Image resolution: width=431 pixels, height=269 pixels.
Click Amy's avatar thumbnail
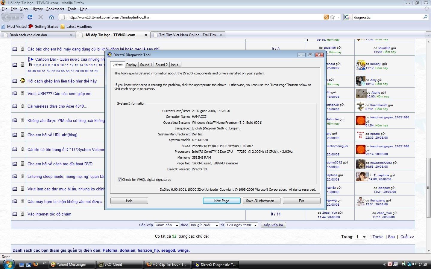[x=360, y=81]
